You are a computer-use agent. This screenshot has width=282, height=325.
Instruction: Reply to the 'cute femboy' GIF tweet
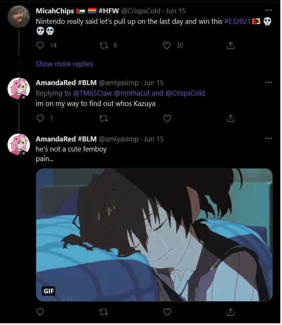40,312
